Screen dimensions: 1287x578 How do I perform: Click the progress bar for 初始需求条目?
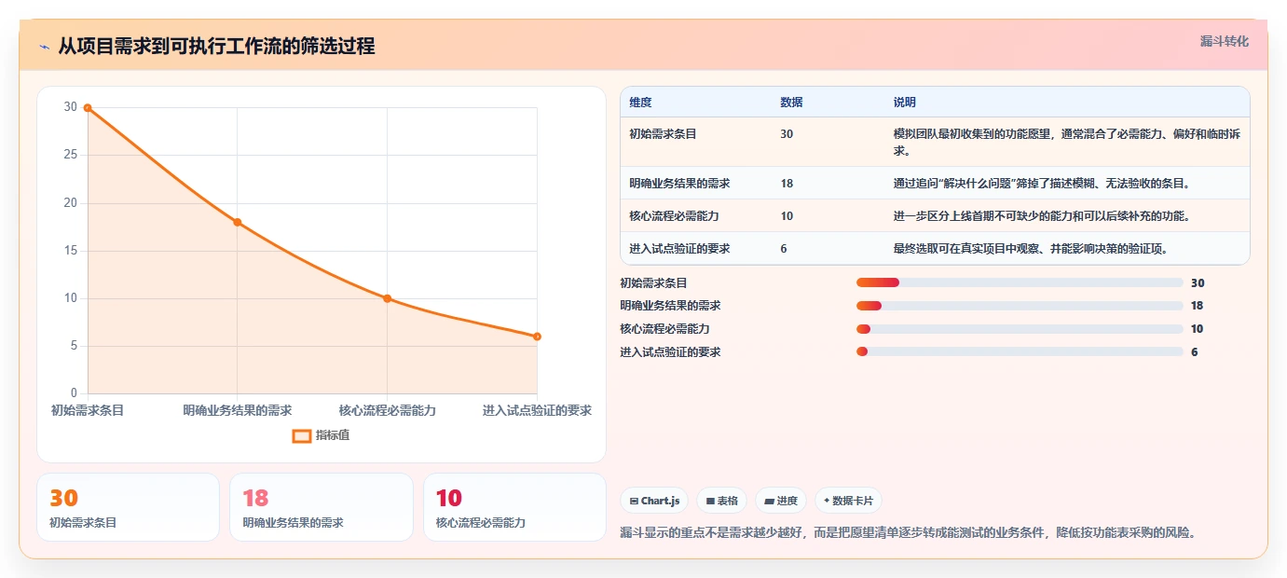[1020, 282]
